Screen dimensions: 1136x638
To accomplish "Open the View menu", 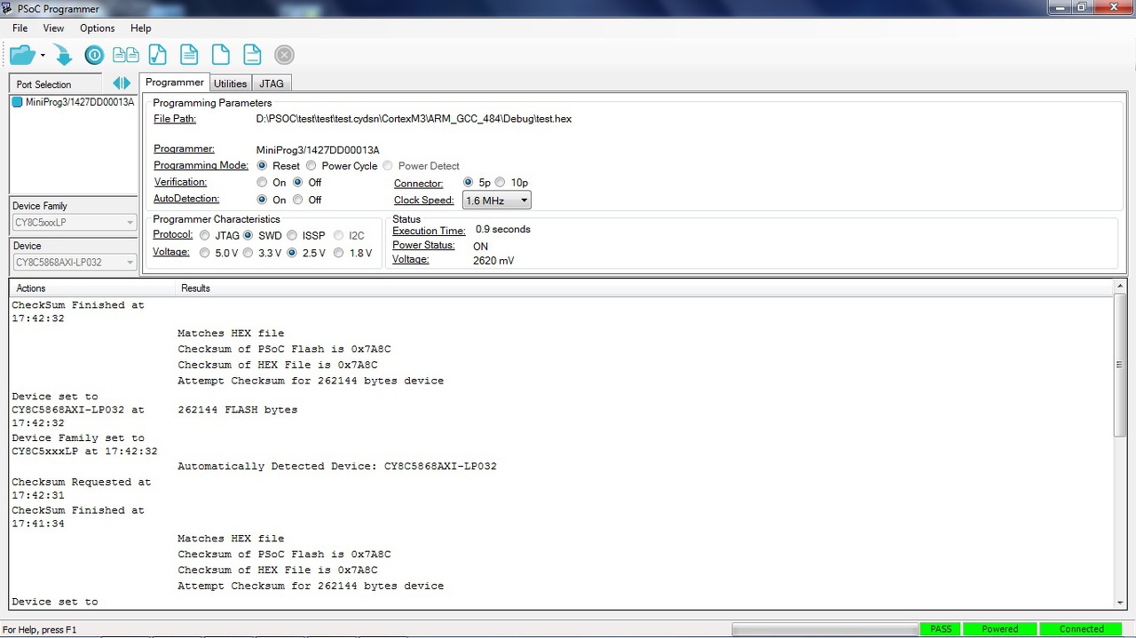I will [x=53, y=28].
